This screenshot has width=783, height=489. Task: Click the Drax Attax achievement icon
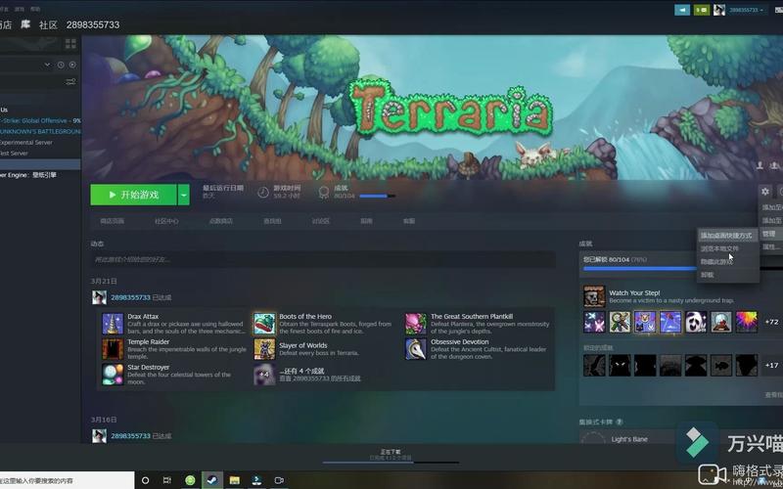(x=113, y=324)
